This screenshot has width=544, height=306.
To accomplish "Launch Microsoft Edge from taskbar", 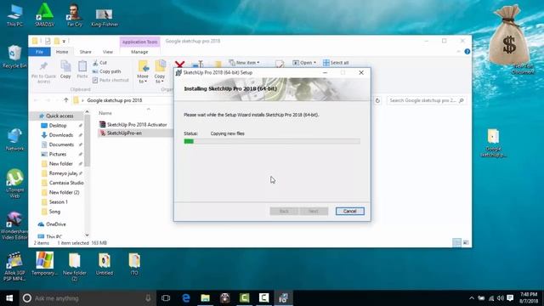I will [x=186, y=298].
